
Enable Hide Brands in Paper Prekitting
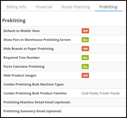pyautogui.click(x=85, y=49)
